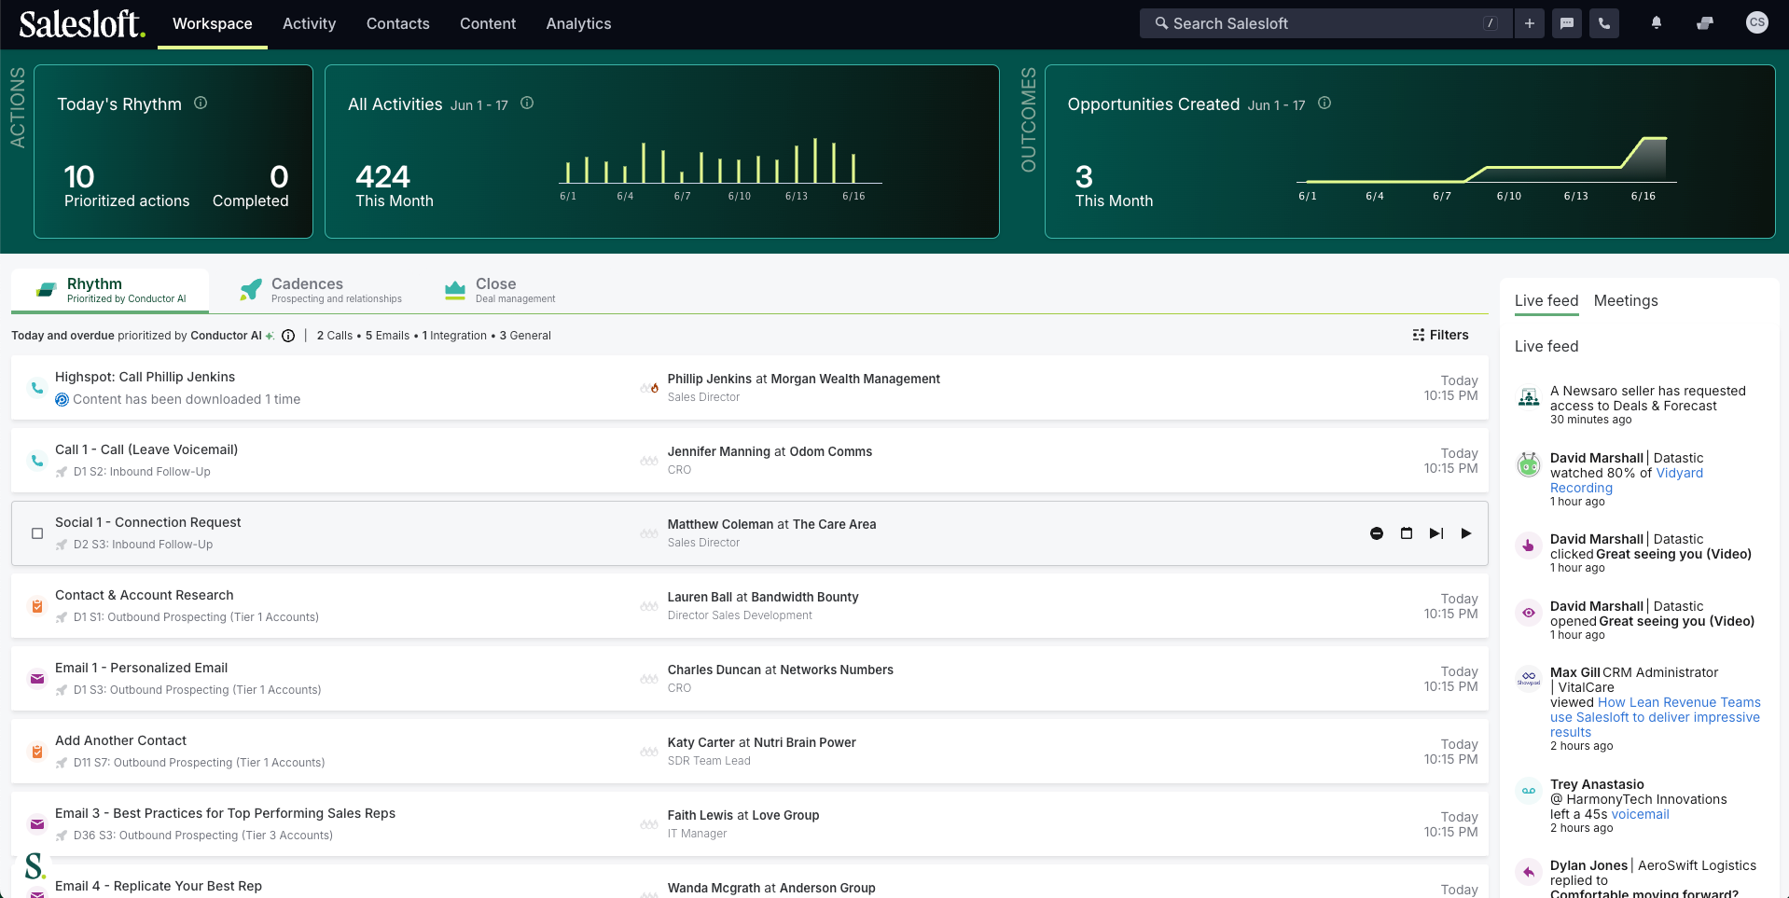Click the play icon on Matthew Coleman row
This screenshot has height=898, width=1789.
pos(1466,533)
